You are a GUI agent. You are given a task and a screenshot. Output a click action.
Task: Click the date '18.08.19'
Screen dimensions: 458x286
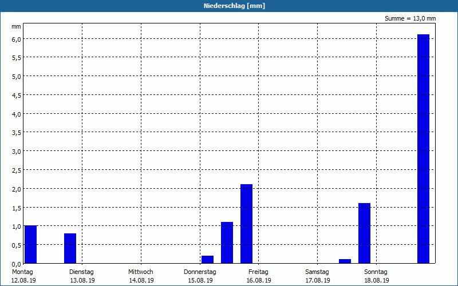pyautogui.click(x=377, y=281)
